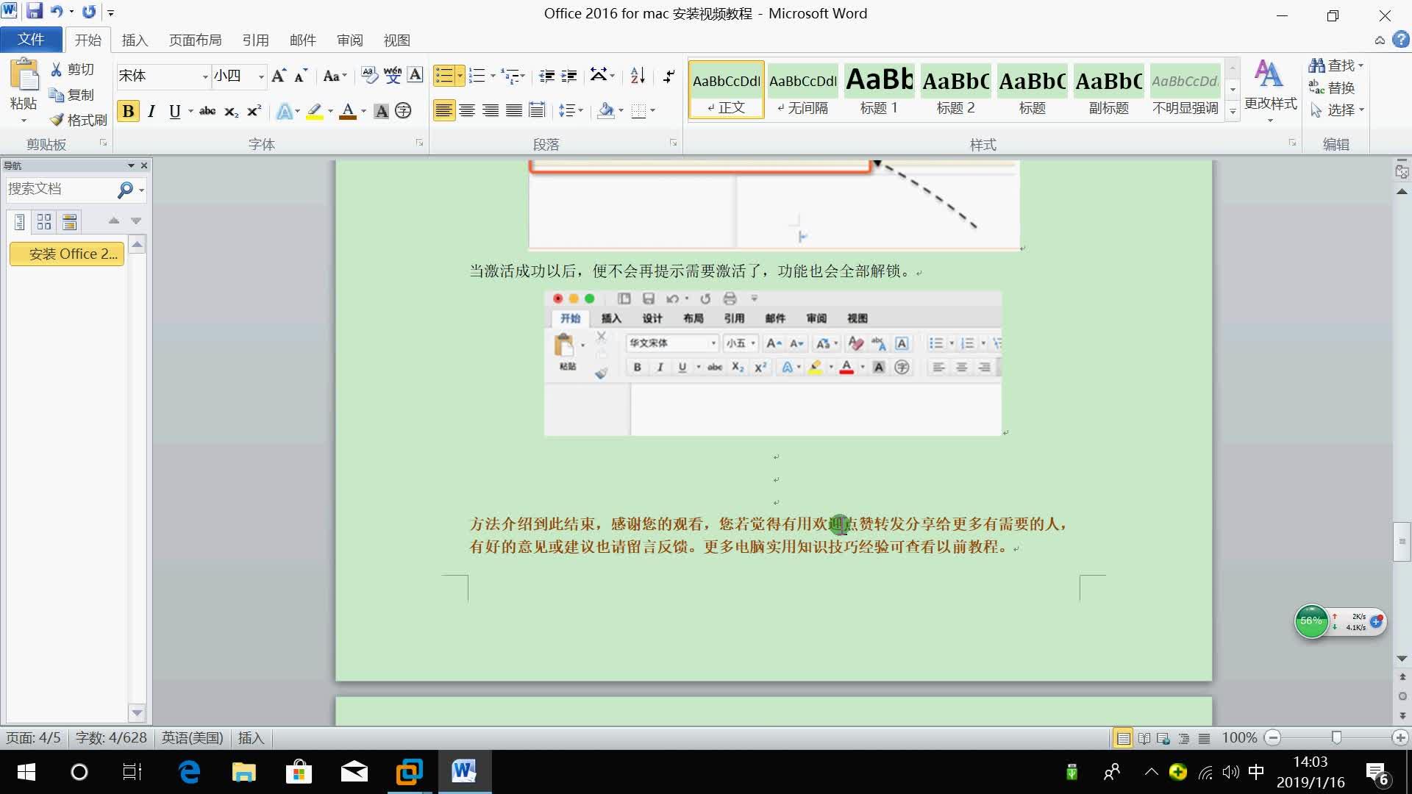Align text right

[x=491, y=111]
